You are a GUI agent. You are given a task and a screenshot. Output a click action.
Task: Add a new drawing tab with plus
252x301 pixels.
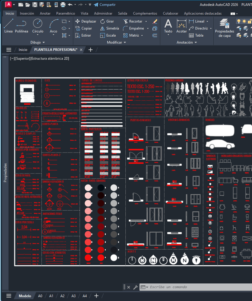pyautogui.click(x=91, y=50)
